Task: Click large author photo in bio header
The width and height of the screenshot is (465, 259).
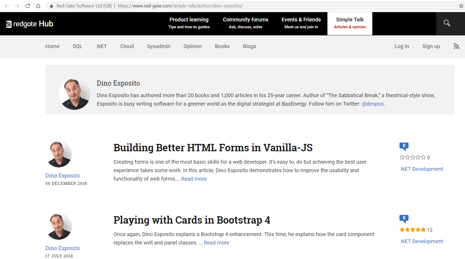Action: [74, 94]
